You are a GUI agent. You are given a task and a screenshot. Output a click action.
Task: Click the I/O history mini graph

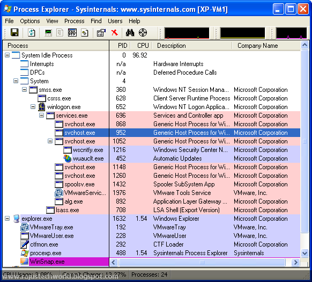tap(291, 33)
